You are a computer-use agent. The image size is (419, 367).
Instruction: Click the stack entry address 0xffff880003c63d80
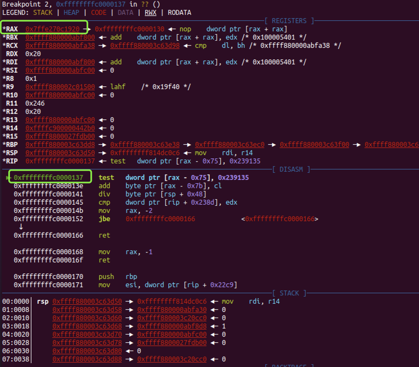click(x=87, y=351)
